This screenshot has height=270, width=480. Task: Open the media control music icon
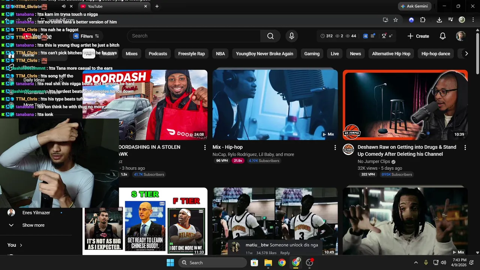[451, 20]
